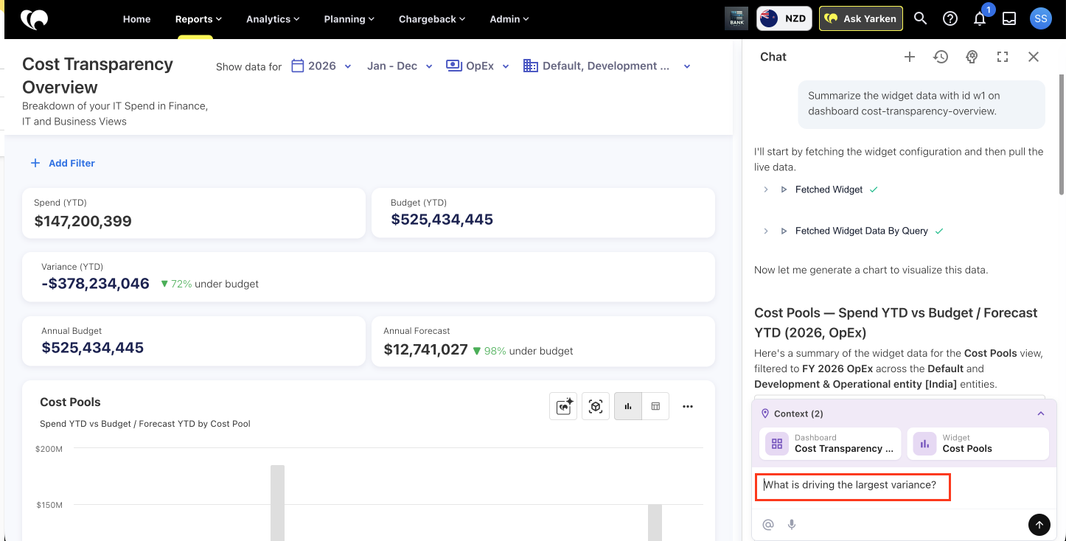Screen dimensions: 1066x541
Task: Click the Yarken logo in the header
Action: (34, 19)
